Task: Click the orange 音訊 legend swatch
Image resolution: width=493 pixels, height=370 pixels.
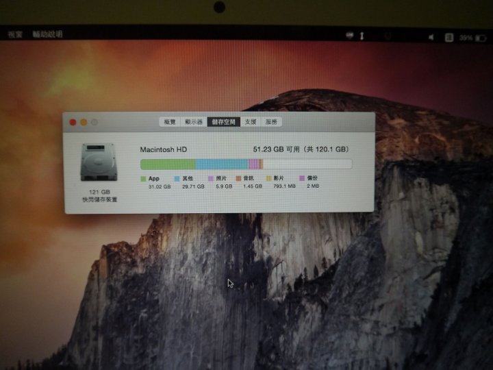Action: click(x=238, y=178)
